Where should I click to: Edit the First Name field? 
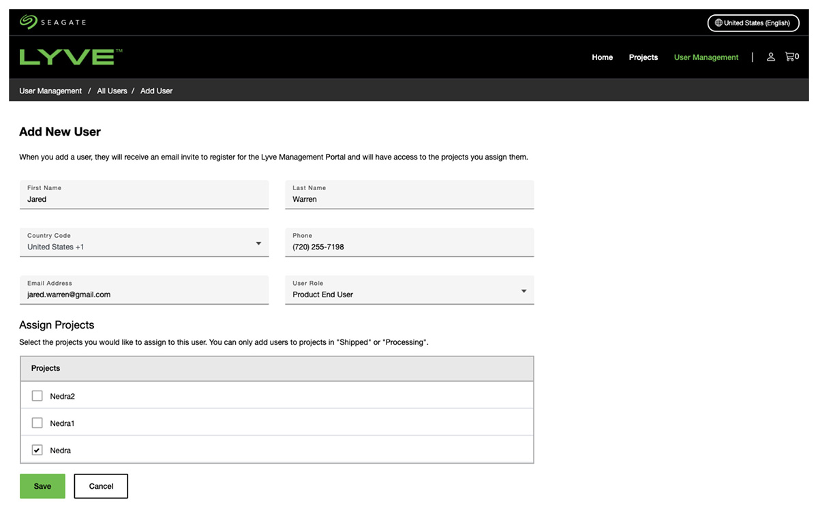point(145,195)
